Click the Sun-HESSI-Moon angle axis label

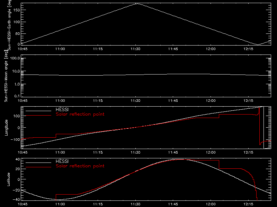point(6,76)
